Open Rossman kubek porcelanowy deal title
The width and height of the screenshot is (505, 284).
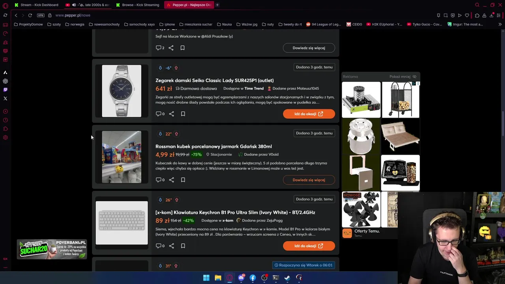point(213,146)
